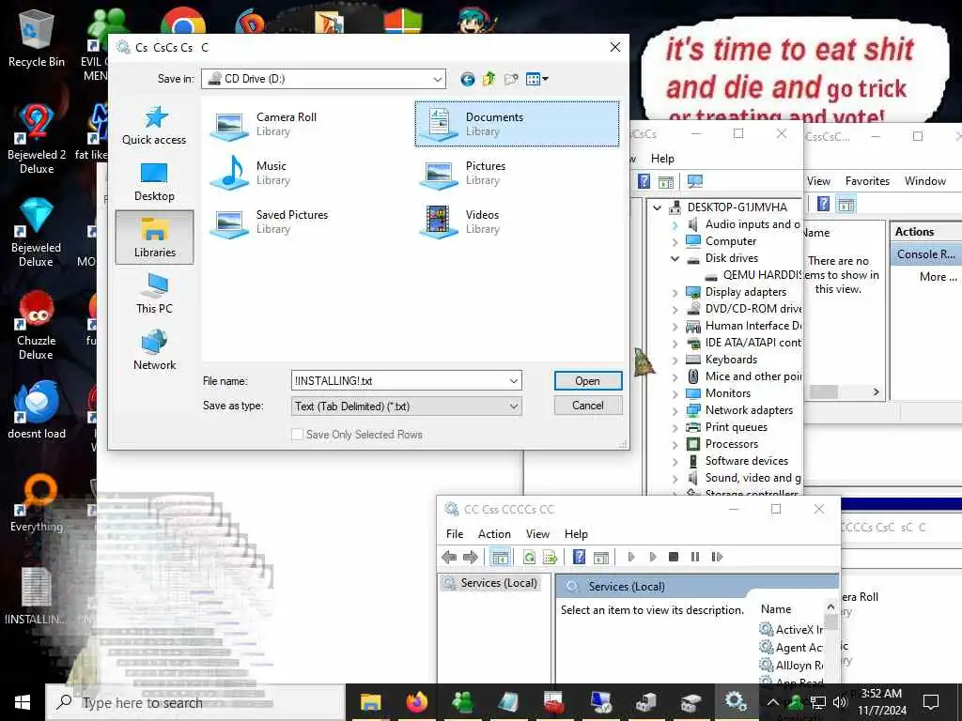Viewport: 962px width, 721px height.
Task: Select QEMU HARDDISK device
Action: (x=753, y=275)
